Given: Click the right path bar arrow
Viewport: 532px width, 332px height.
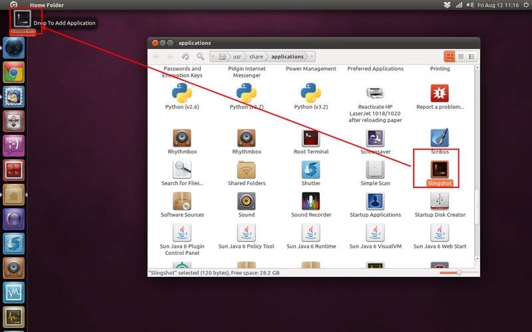Looking at the screenshot, I should 312,56.
